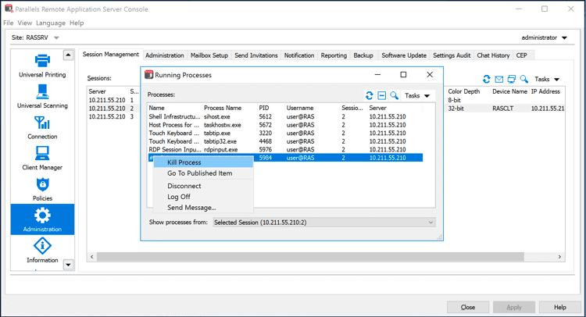Click the kill process icon in Running Processes toolbar

click(x=381, y=95)
